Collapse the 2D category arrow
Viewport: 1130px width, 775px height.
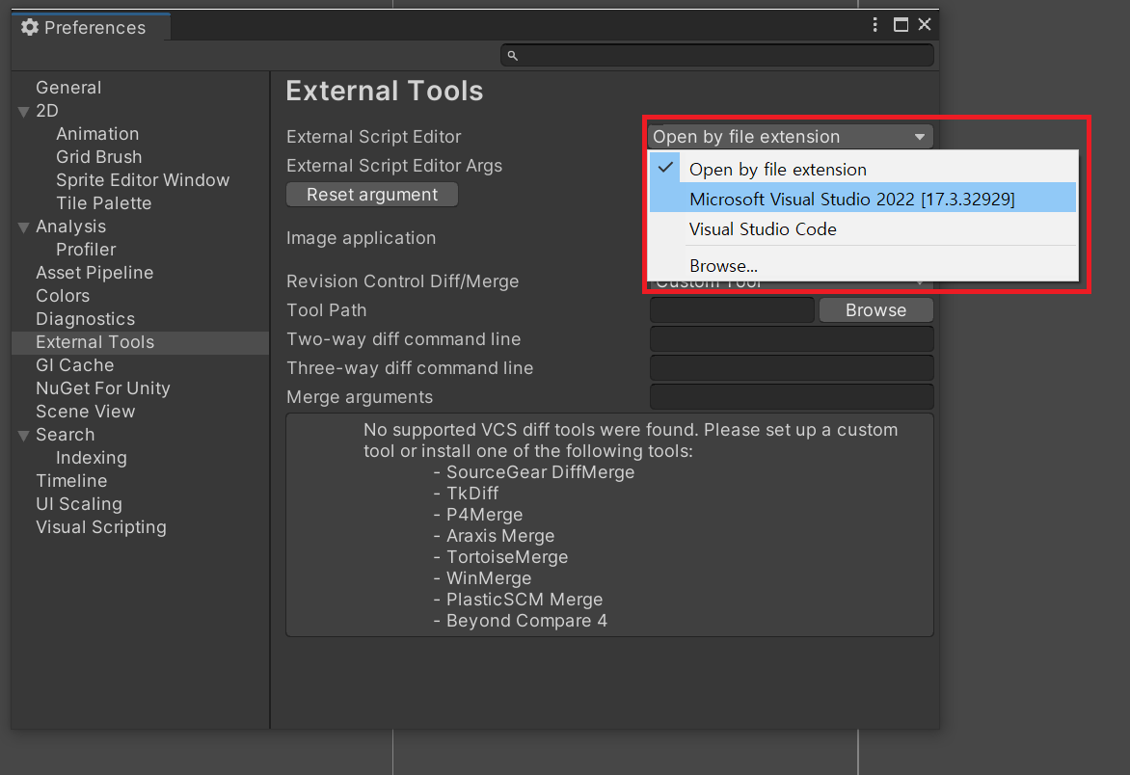tap(24, 112)
